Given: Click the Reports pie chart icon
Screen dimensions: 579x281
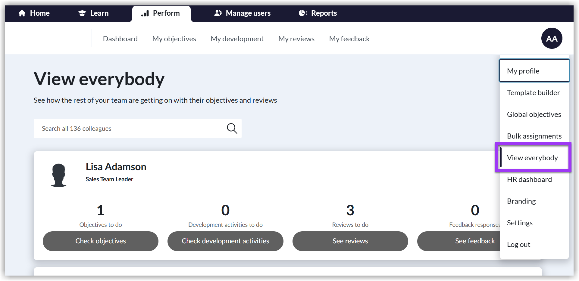Looking at the screenshot, I should 303,13.
